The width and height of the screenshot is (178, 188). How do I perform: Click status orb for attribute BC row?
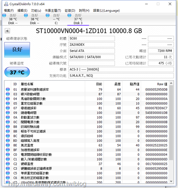click(8, 136)
